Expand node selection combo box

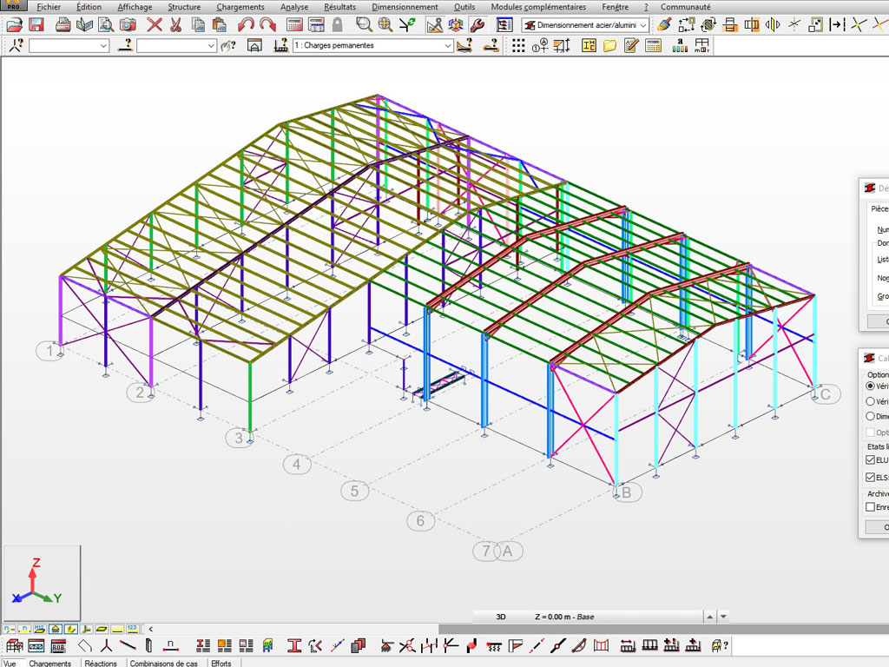pyautogui.click(x=103, y=46)
